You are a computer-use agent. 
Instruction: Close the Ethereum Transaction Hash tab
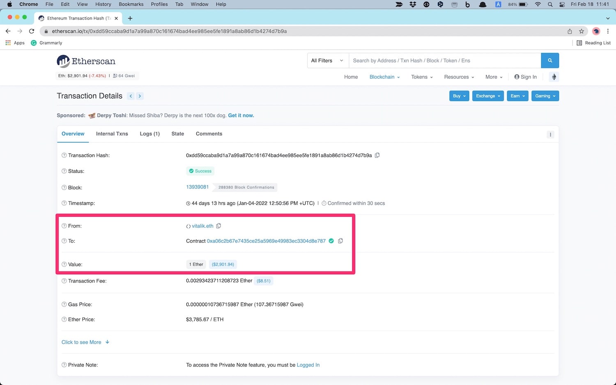click(116, 18)
